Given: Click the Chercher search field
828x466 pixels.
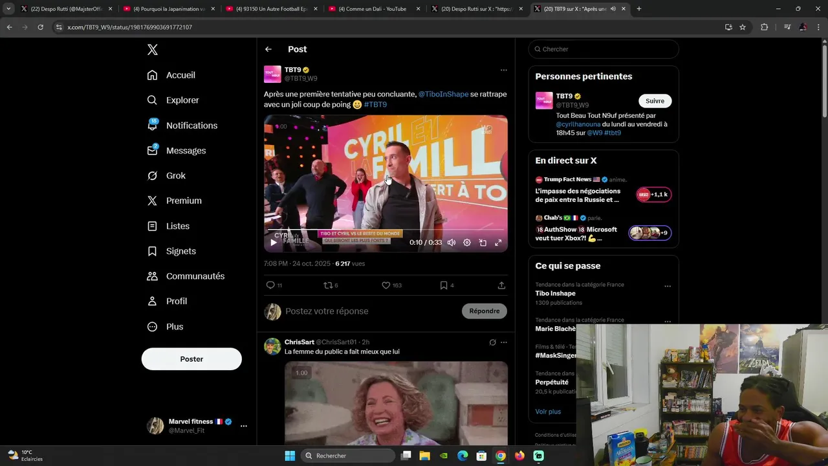Looking at the screenshot, I should [604, 49].
